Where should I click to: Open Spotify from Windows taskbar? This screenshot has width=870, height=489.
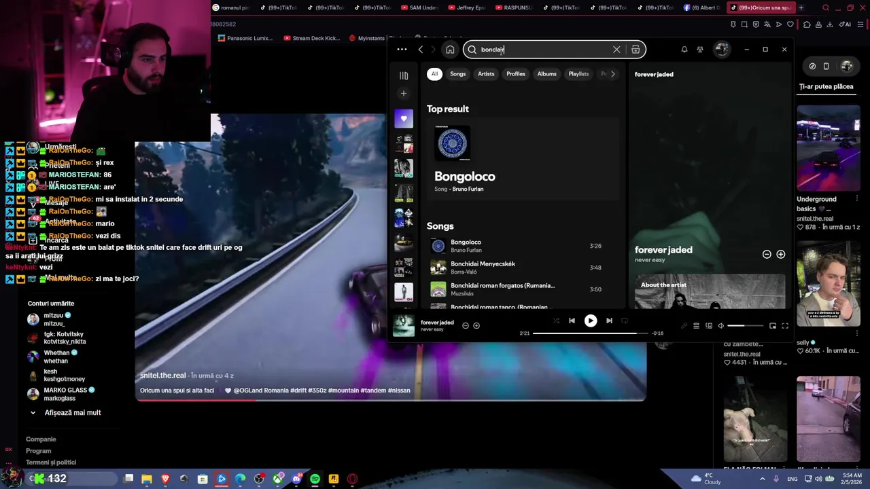click(x=315, y=479)
